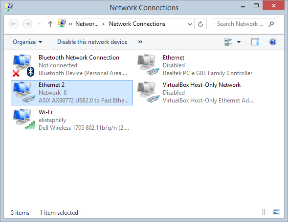288x222 pixels.
Task: Switch to large icons view in status bar
Action: pos(277,212)
